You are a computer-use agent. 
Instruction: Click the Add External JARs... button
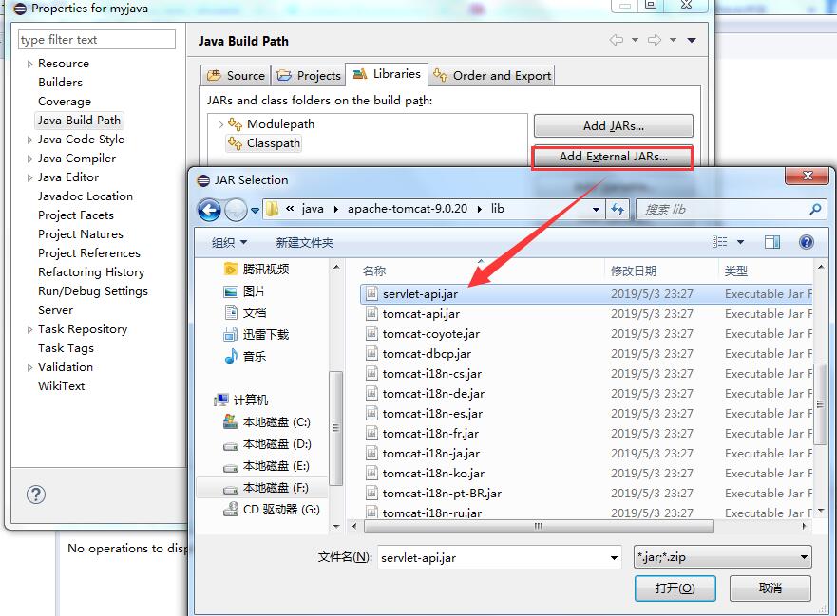point(613,157)
